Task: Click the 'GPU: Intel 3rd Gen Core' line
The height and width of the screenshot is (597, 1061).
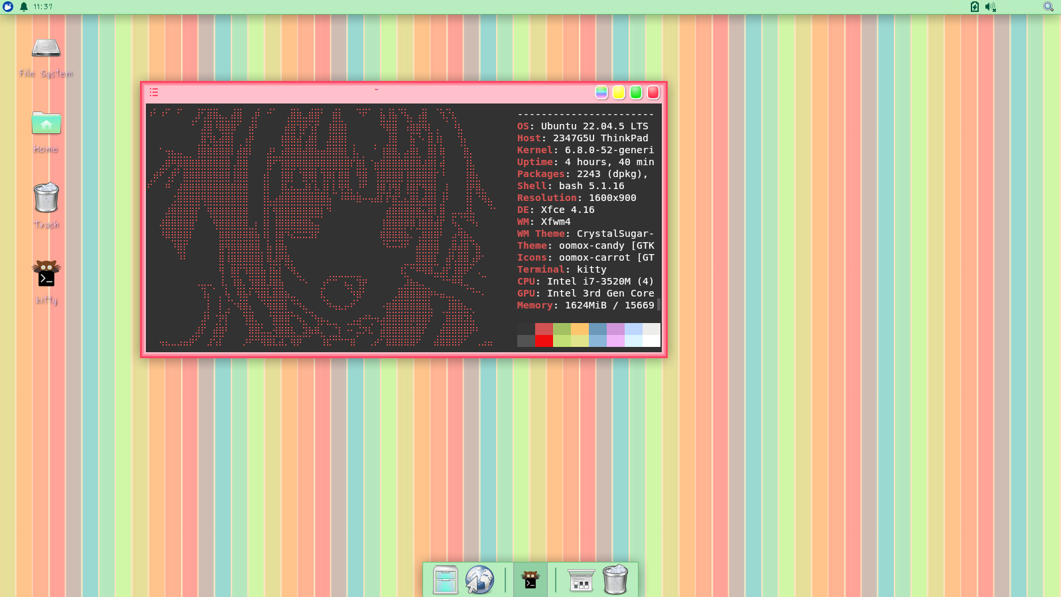Action: [x=586, y=293]
